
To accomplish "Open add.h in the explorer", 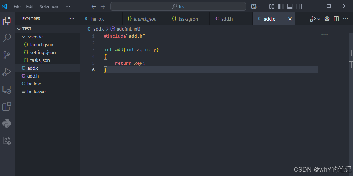I will pos(47,76).
